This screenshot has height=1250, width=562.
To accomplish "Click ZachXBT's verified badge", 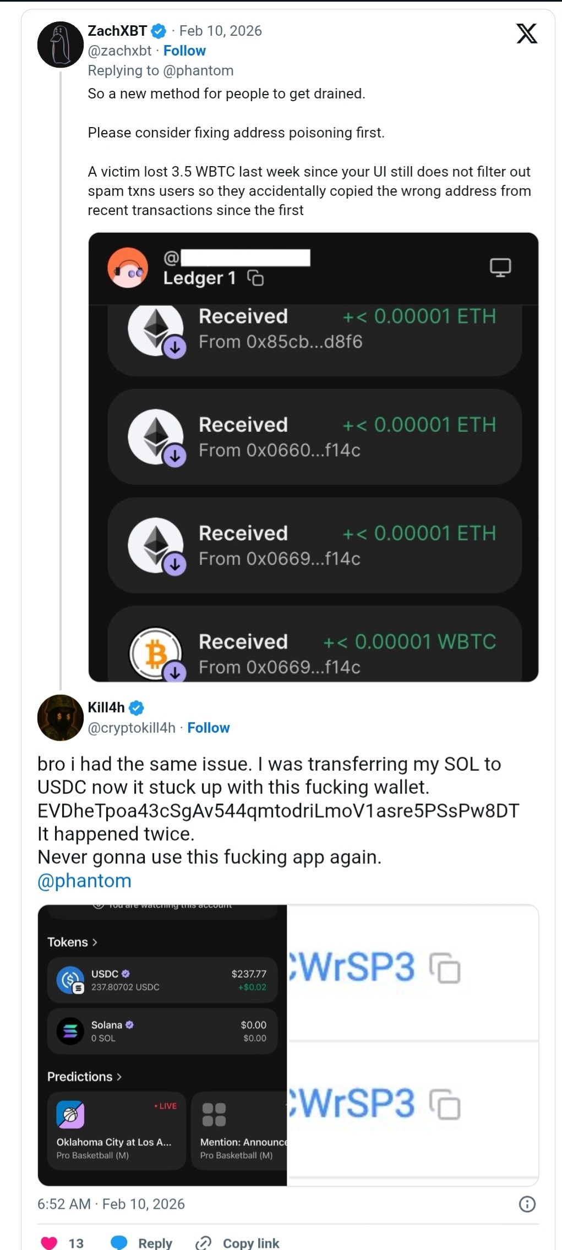I will [159, 31].
